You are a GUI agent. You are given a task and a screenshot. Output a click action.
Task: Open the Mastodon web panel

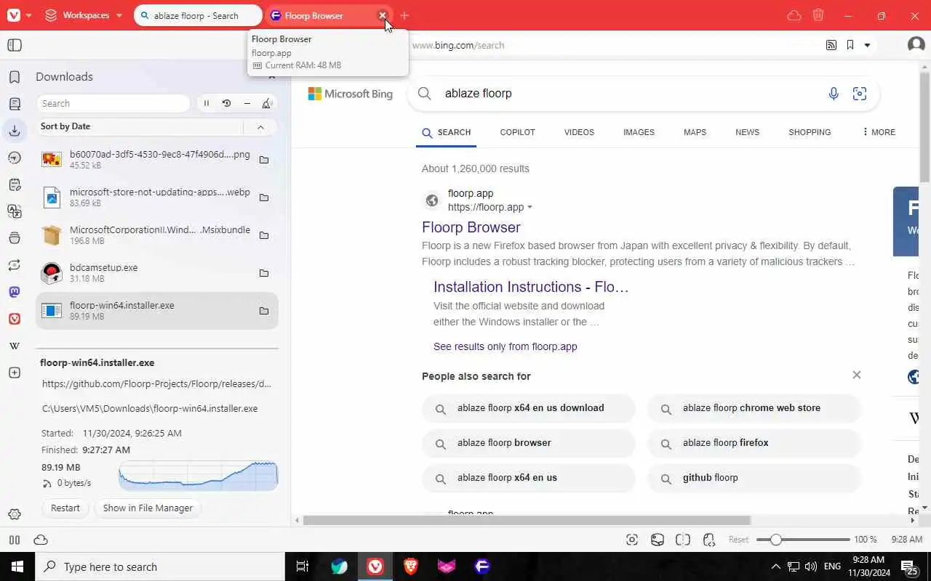pyautogui.click(x=15, y=292)
